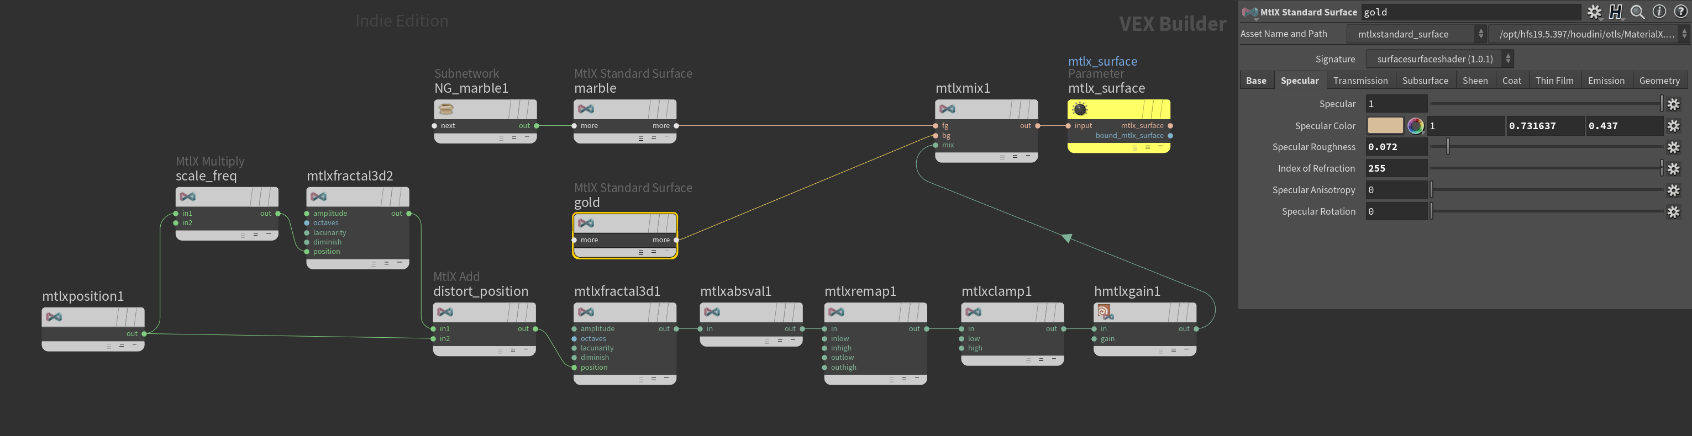1692x436 pixels.
Task: Open the parameter pane gear menu
Action: 1595,12
